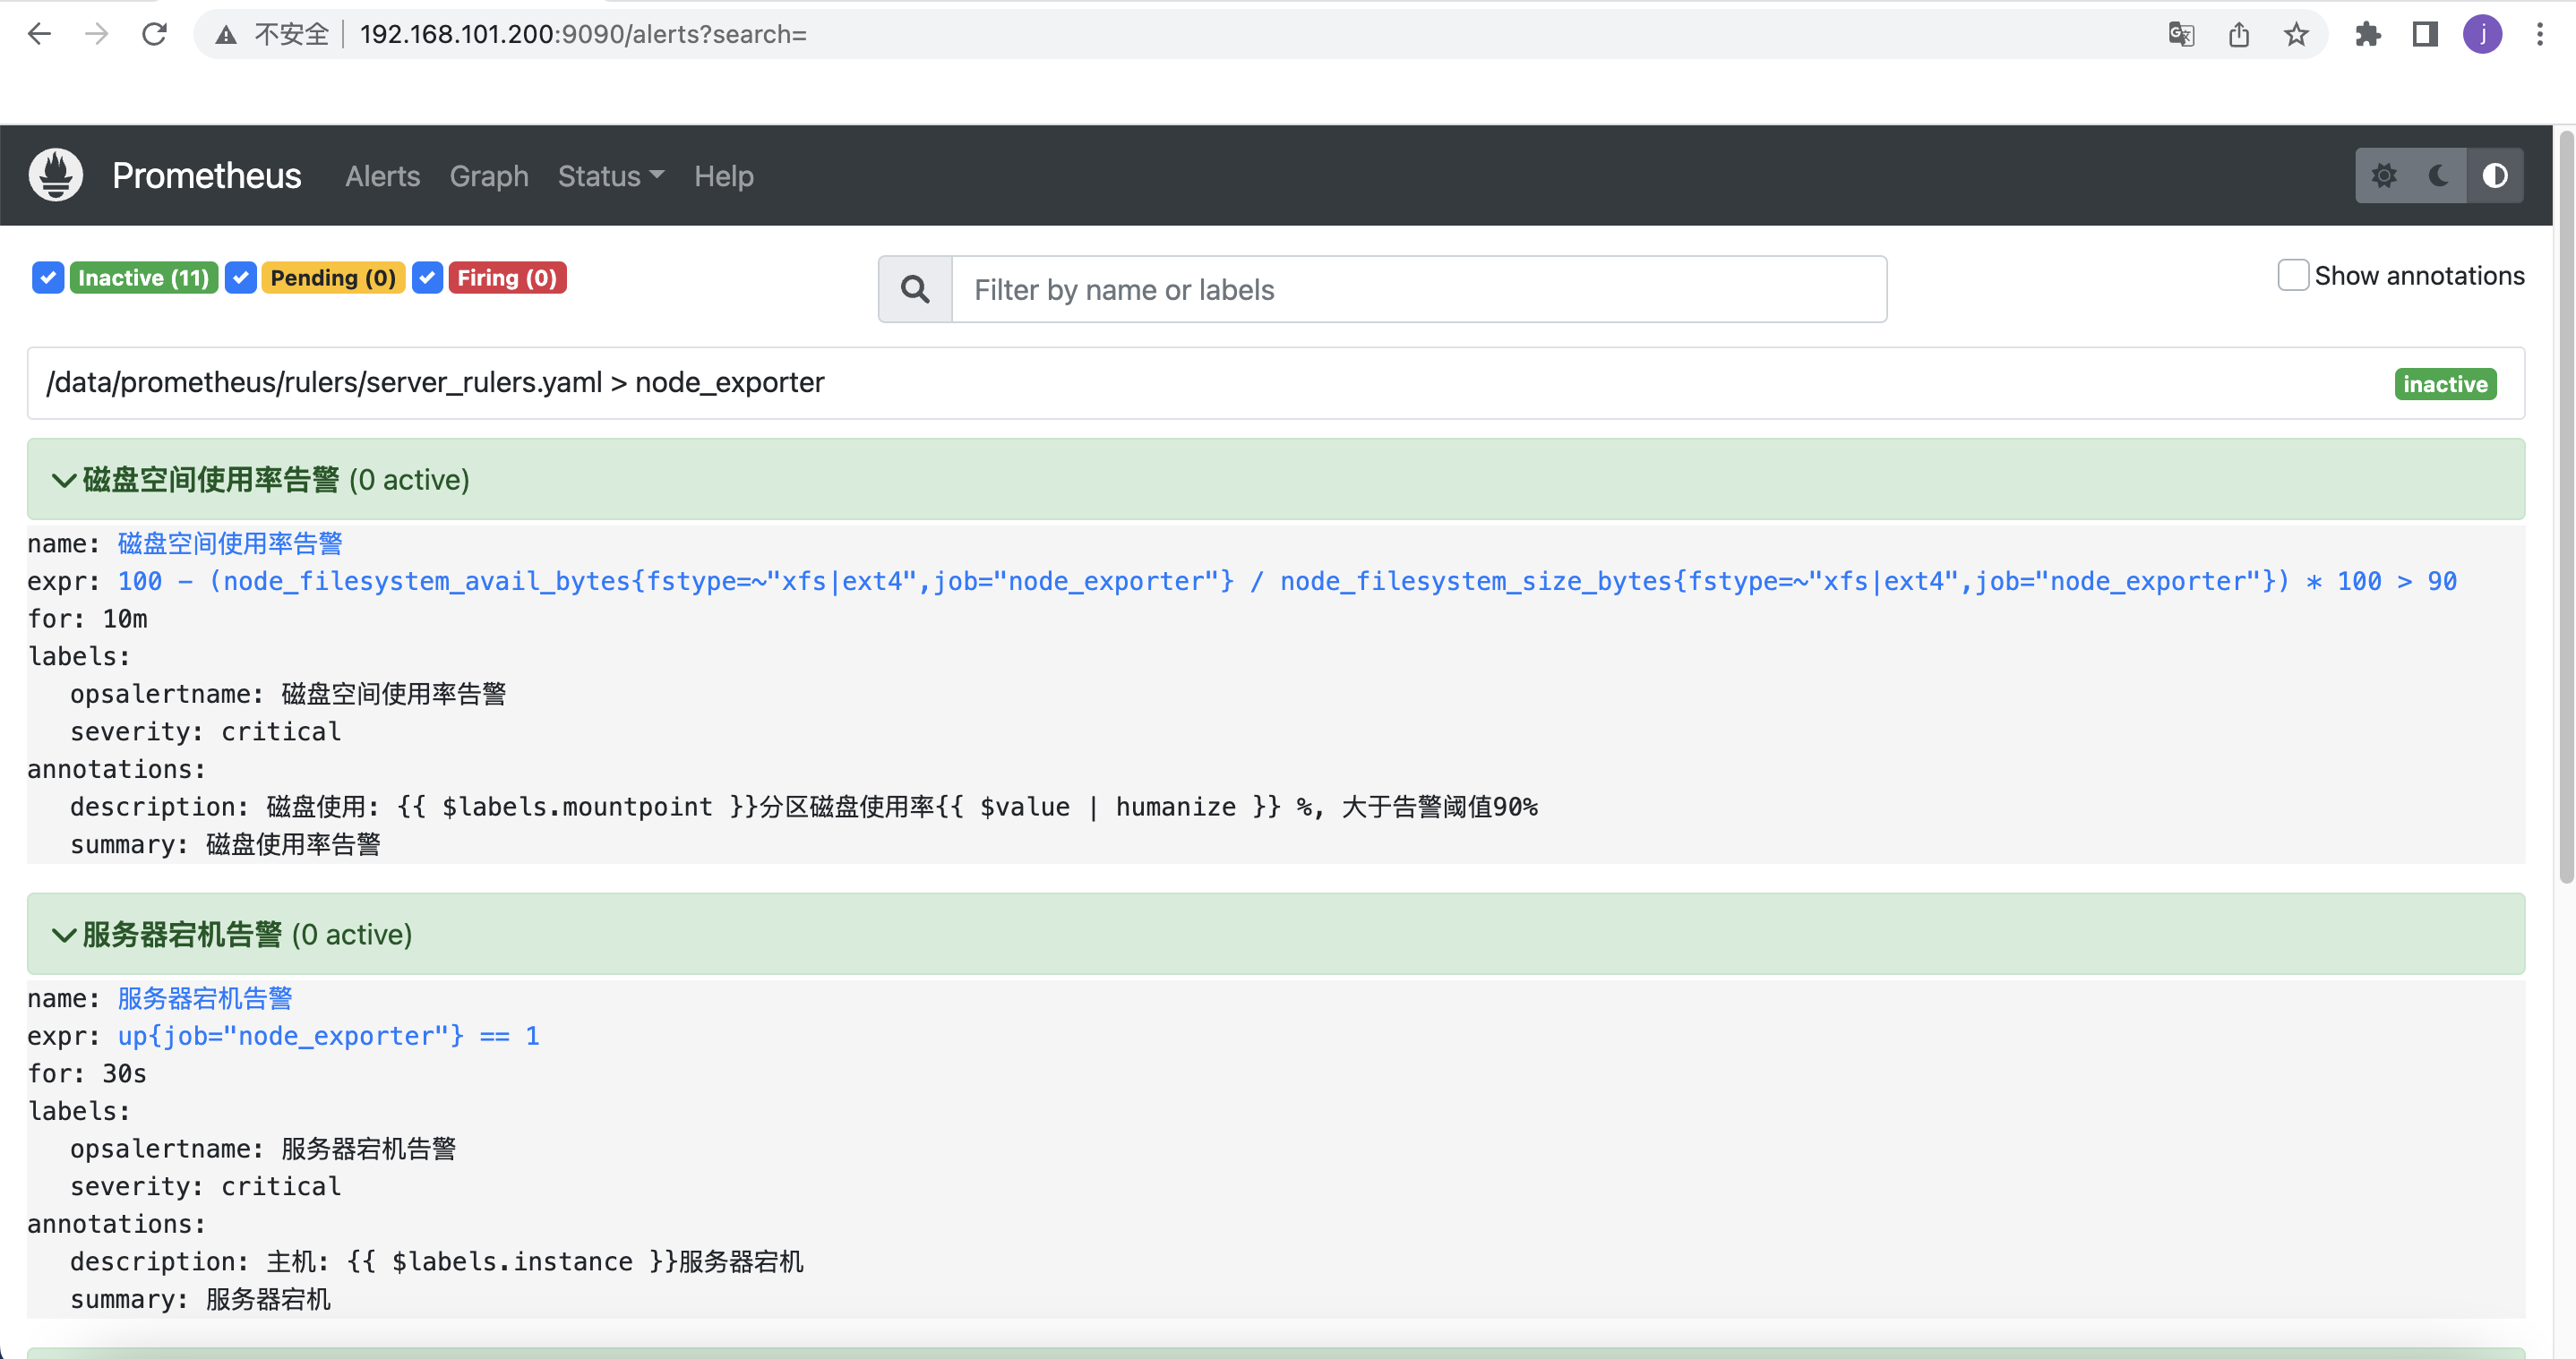Click the inactive status badge on rule group

2445,385
